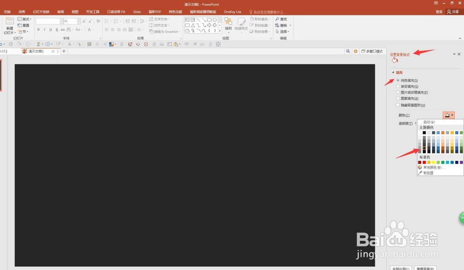Select Gradient fill (渐变填充) radio button

[398, 86]
